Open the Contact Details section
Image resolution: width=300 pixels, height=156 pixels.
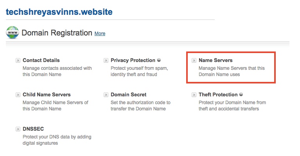[x=41, y=60]
